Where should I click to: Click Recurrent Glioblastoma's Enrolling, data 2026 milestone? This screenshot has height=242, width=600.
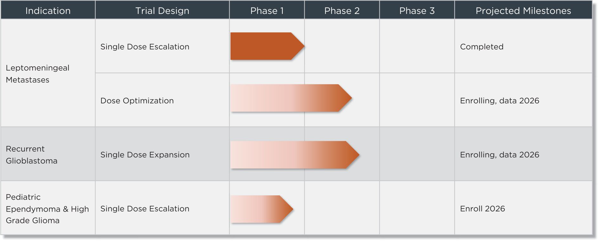499,155
